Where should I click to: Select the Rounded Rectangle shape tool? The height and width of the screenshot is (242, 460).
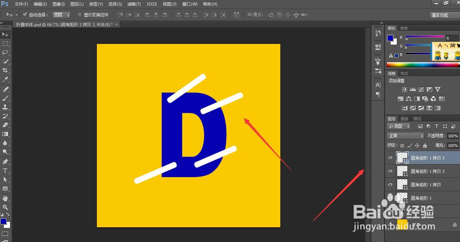[x=5, y=188]
